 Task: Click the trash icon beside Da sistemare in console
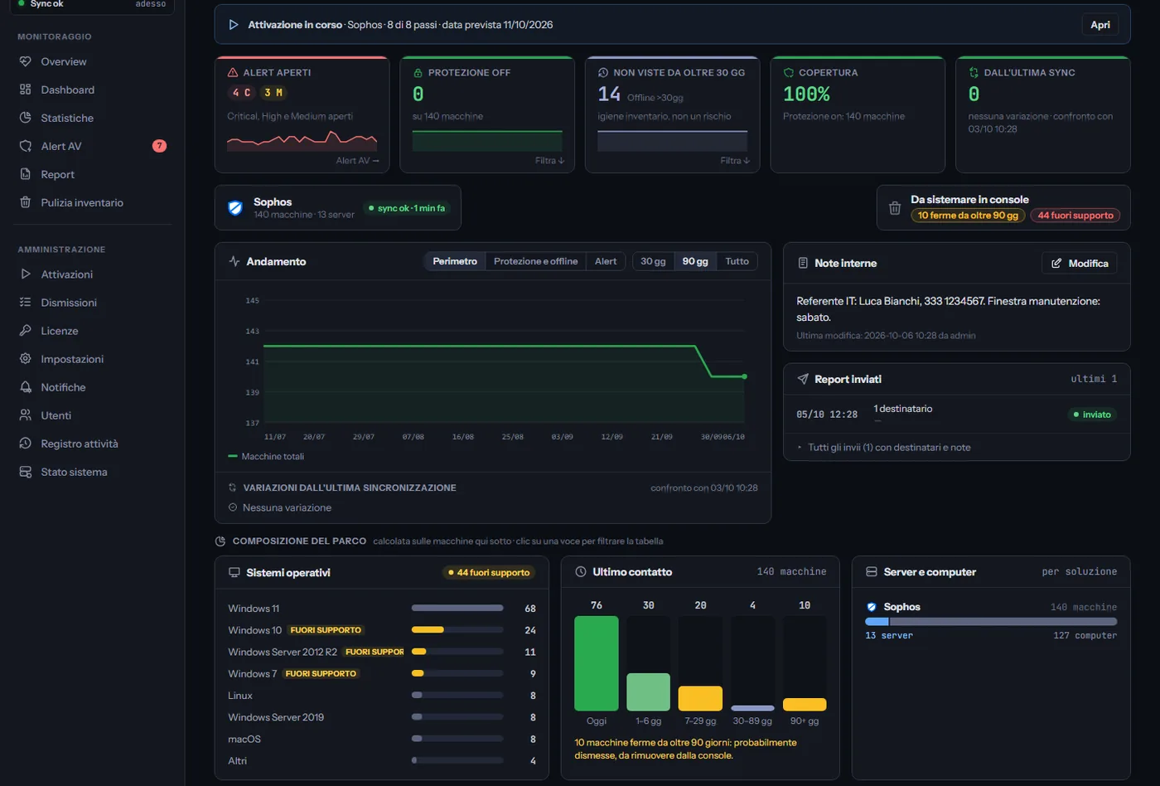(x=895, y=208)
